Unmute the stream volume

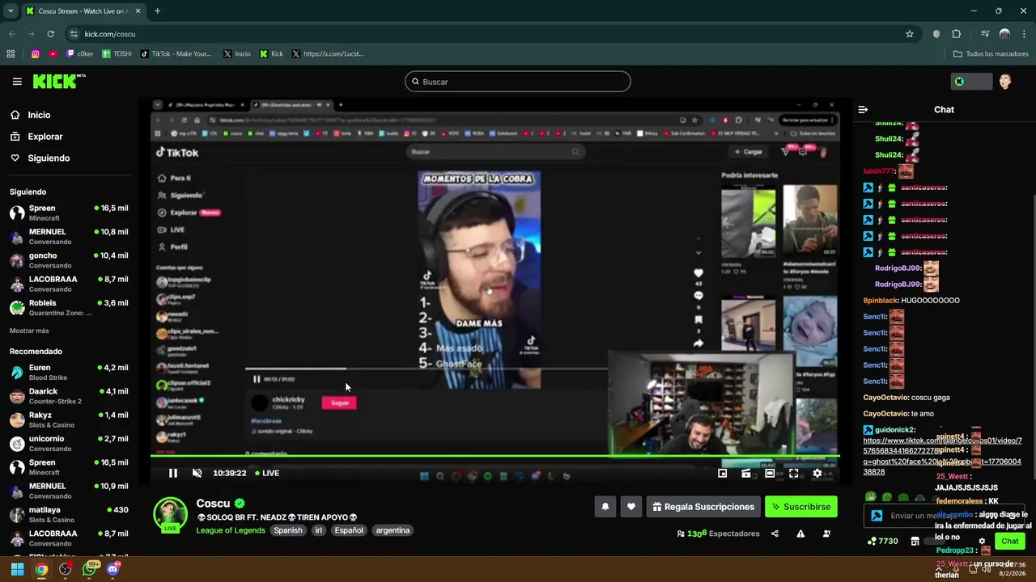tap(197, 473)
